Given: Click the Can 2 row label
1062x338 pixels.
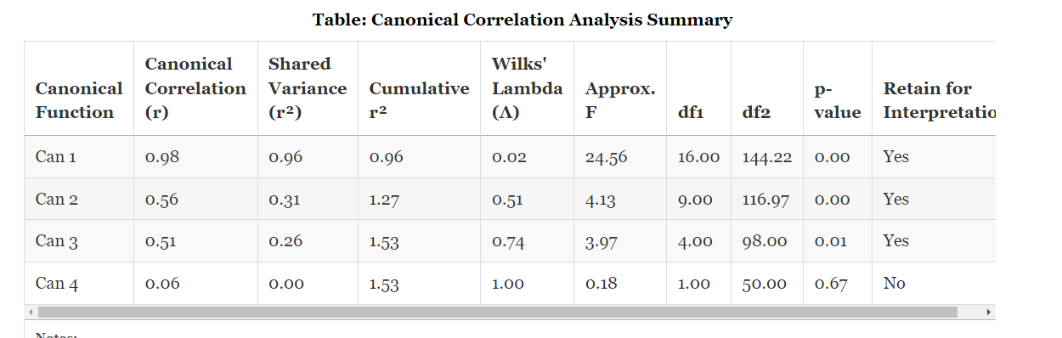Looking at the screenshot, I should coord(57,200).
